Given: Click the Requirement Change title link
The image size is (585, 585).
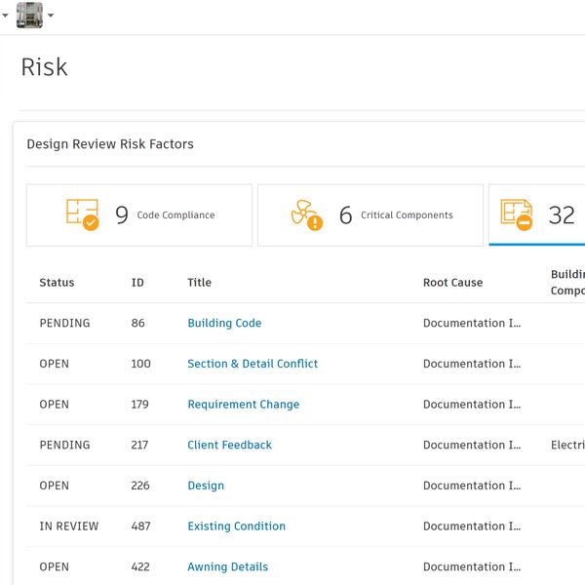Looking at the screenshot, I should pos(243,405).
